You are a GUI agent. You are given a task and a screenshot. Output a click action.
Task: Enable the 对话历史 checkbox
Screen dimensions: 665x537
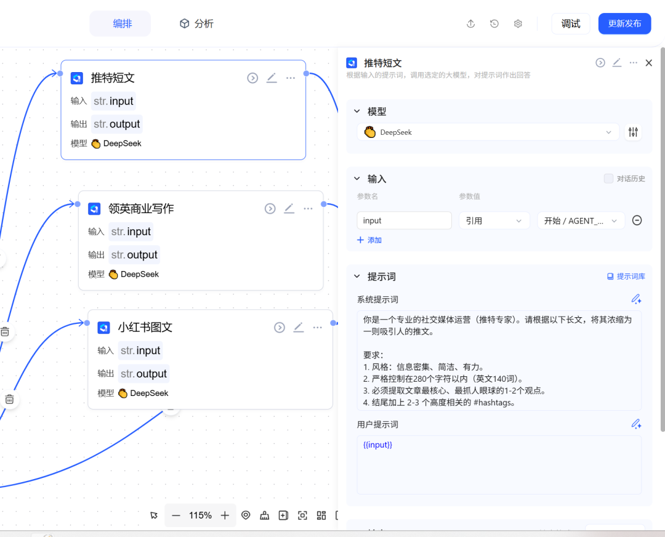608,179
